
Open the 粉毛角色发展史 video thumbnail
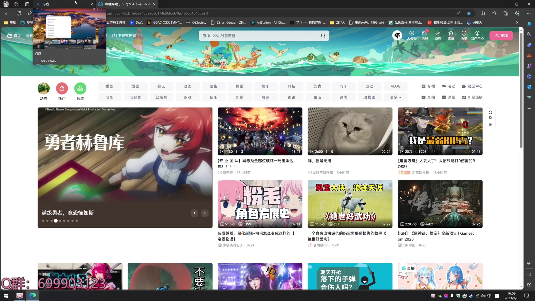click(260, 204)
